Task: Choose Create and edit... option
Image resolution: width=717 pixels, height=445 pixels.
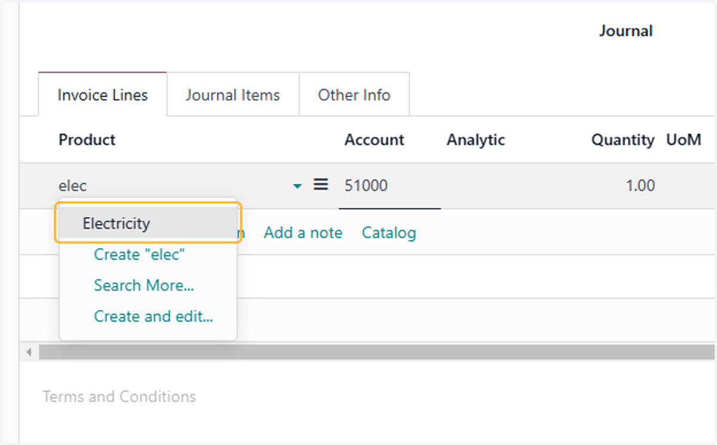Action: point(154,317)
